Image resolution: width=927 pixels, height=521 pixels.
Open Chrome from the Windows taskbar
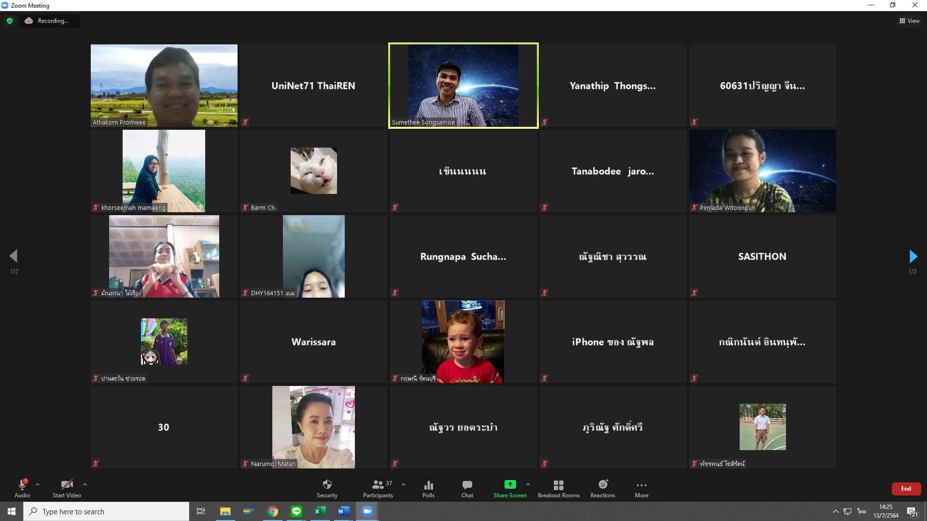pyautogui.click(x=273, y=511)
